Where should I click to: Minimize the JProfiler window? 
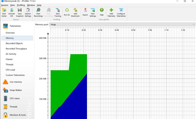click(177, 1)
